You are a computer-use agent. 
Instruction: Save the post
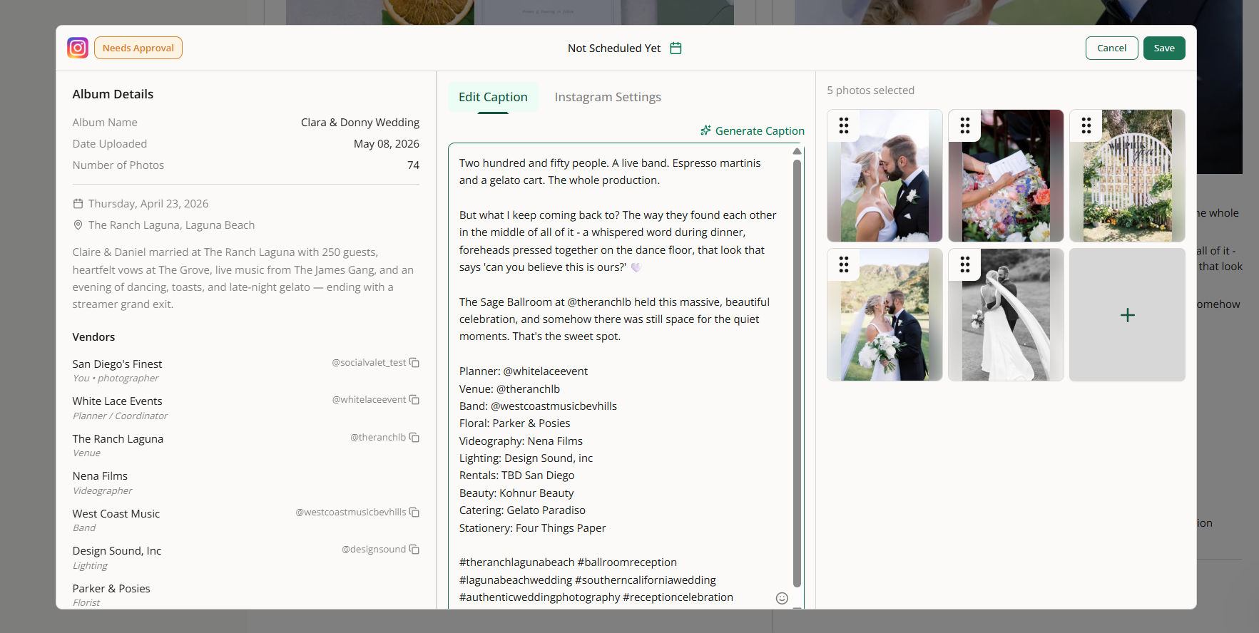[1164, 48]
